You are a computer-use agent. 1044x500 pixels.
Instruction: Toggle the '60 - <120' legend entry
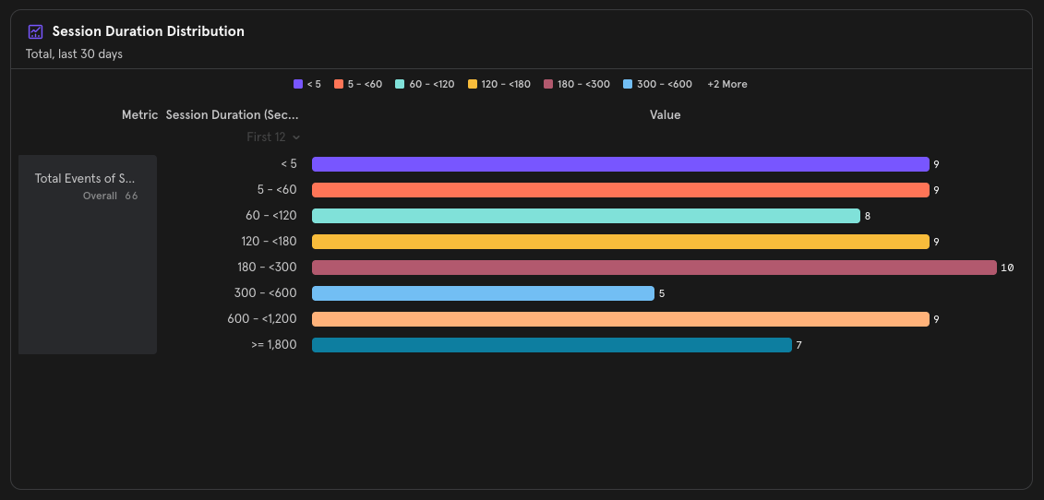pyautogui.click(x=425, y=84)
